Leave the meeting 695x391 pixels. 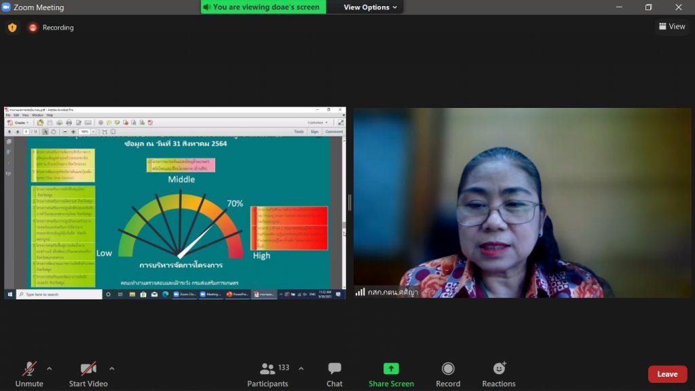click(x=667, y=374)
